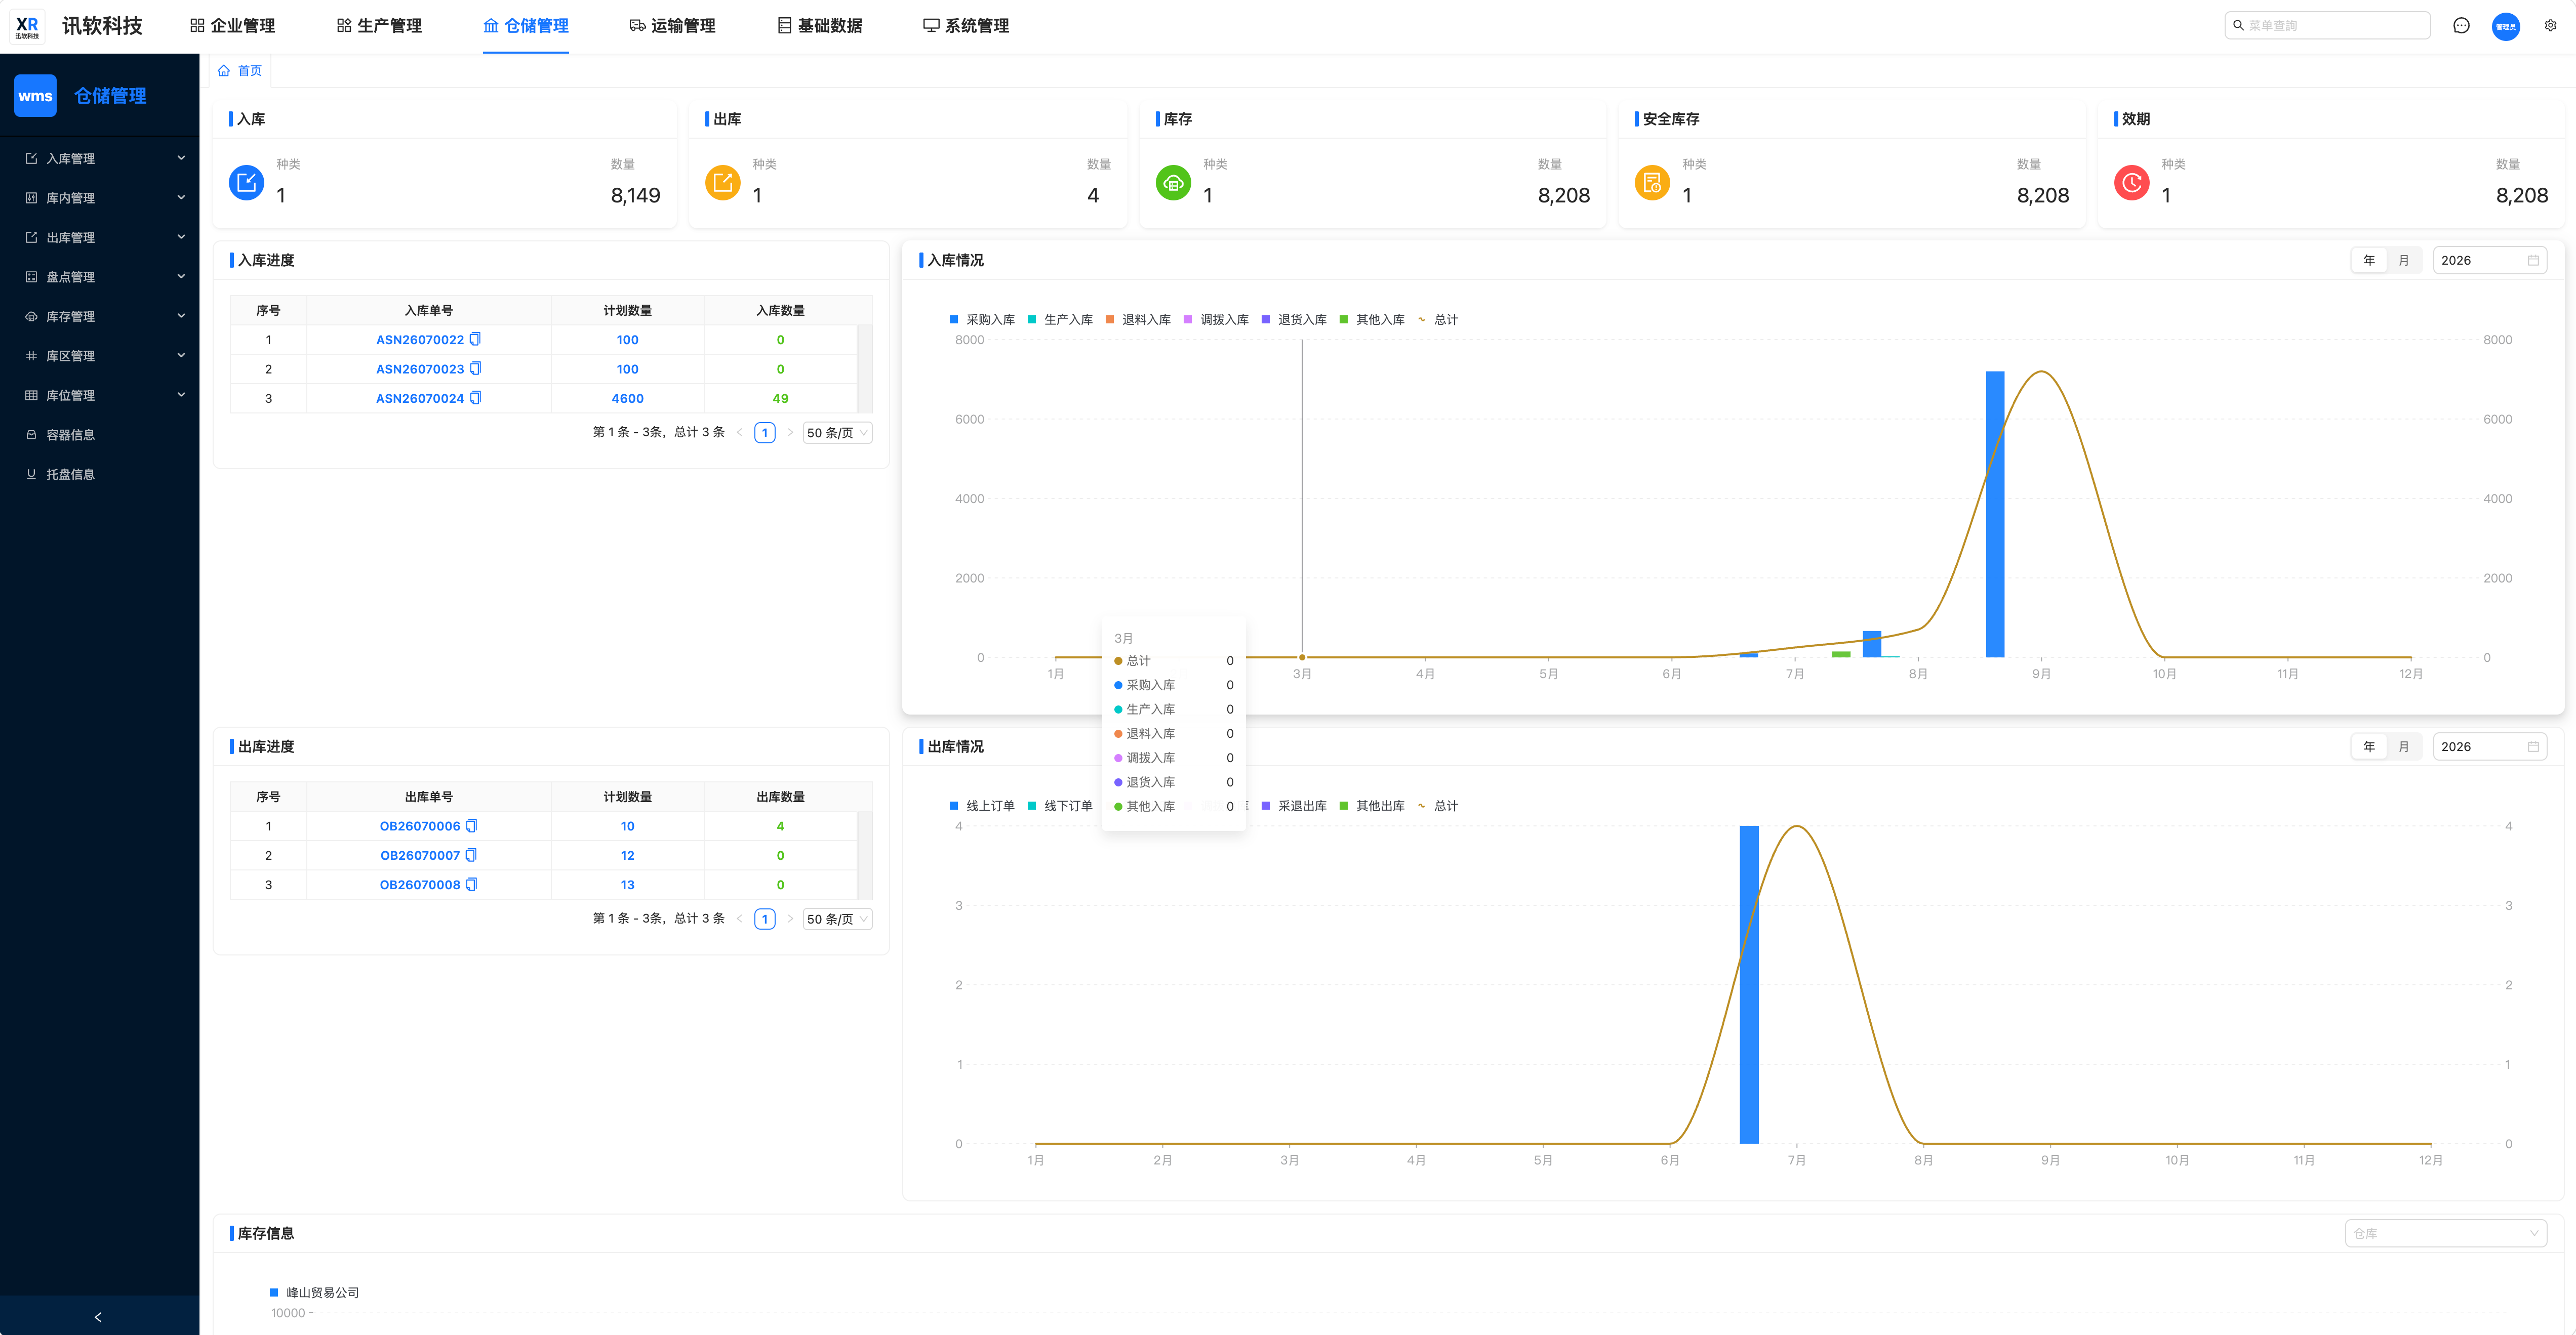Open page-size dropdown under 入库进度 table
The height and width of the screenshot is (1335, 2576).
click(x=838, y=433)
